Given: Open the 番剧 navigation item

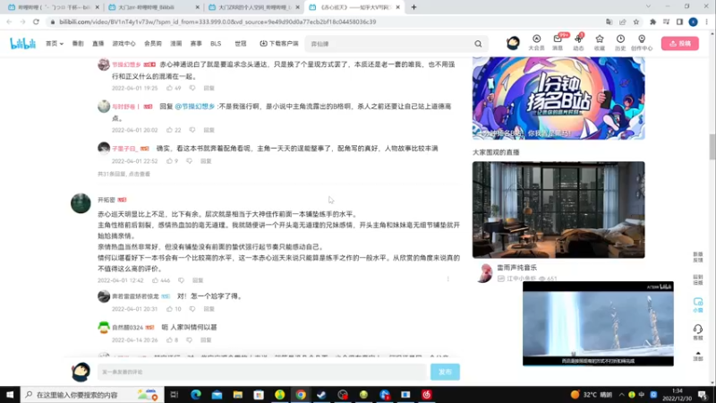Looking at the screenshot, I should [x=78, y=43].
